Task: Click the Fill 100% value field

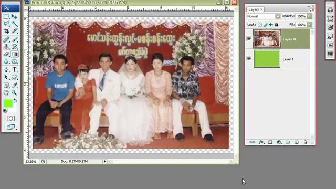Action: pos(301,25)
